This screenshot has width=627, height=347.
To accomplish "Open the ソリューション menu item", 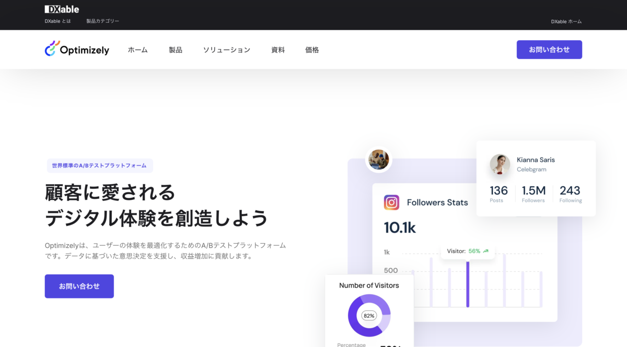I will [x=227, y=50].
